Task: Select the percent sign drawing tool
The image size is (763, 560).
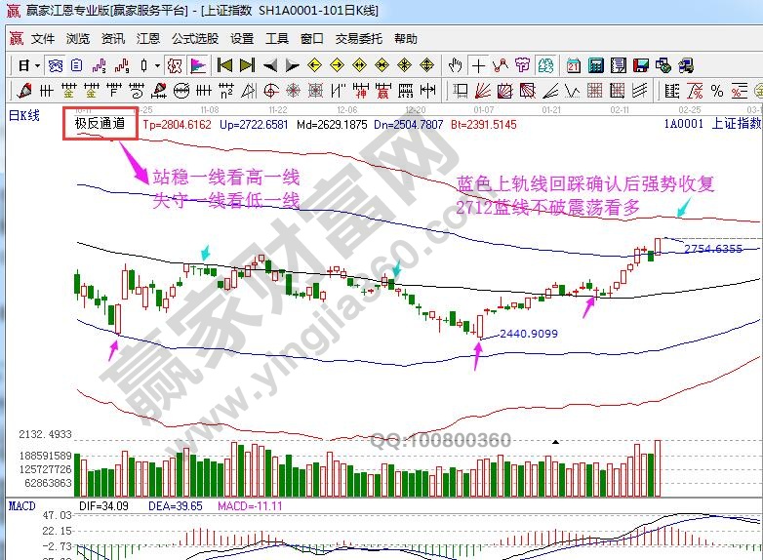Action: point(717,91)
